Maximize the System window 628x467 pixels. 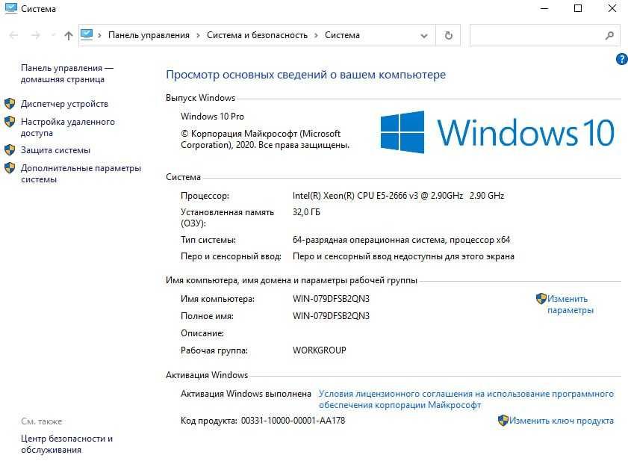(x=578, y=8)
